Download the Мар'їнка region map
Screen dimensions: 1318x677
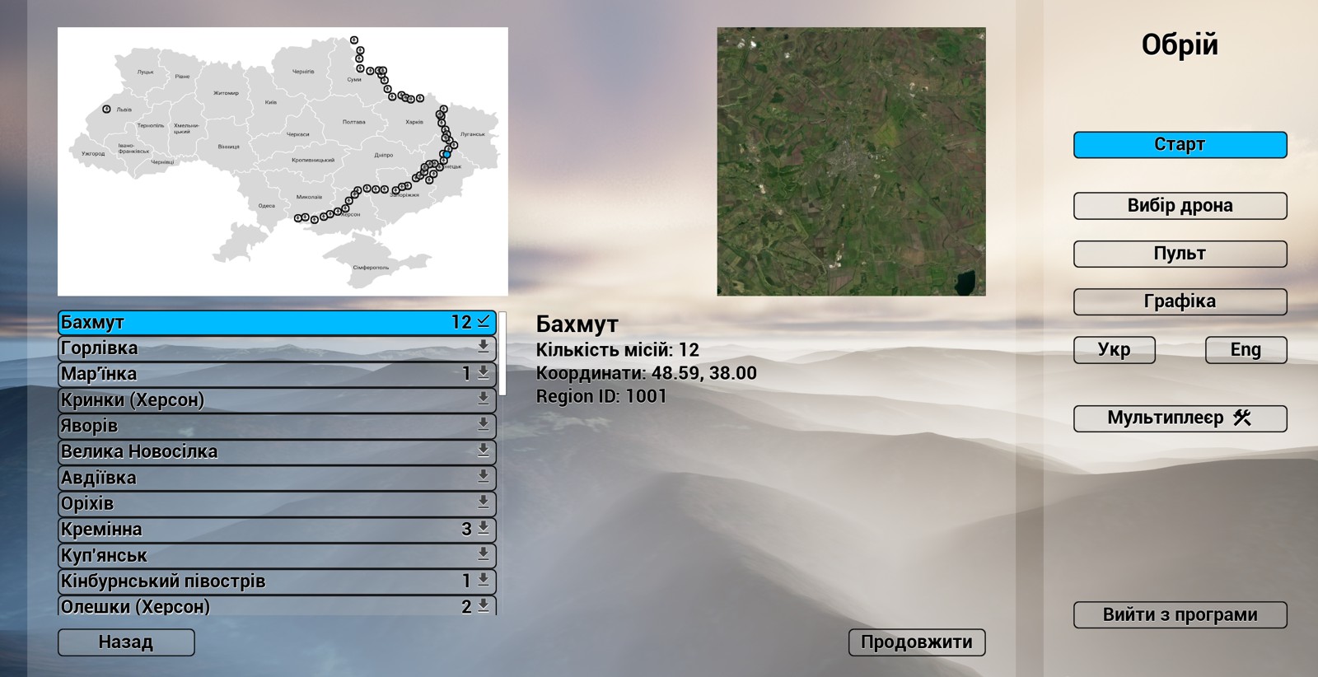point(484,374)
